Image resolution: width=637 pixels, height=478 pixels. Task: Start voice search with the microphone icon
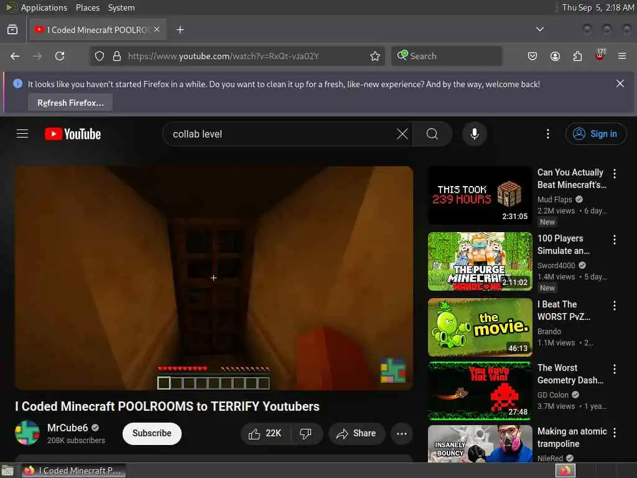[x=474, y=134]
